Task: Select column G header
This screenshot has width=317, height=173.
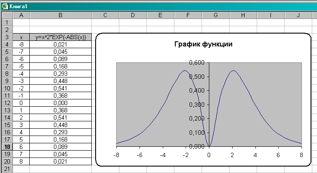Action: tap(215, 15)
